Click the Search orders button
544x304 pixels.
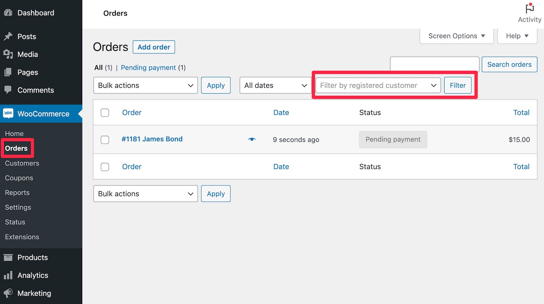(509, 65)
